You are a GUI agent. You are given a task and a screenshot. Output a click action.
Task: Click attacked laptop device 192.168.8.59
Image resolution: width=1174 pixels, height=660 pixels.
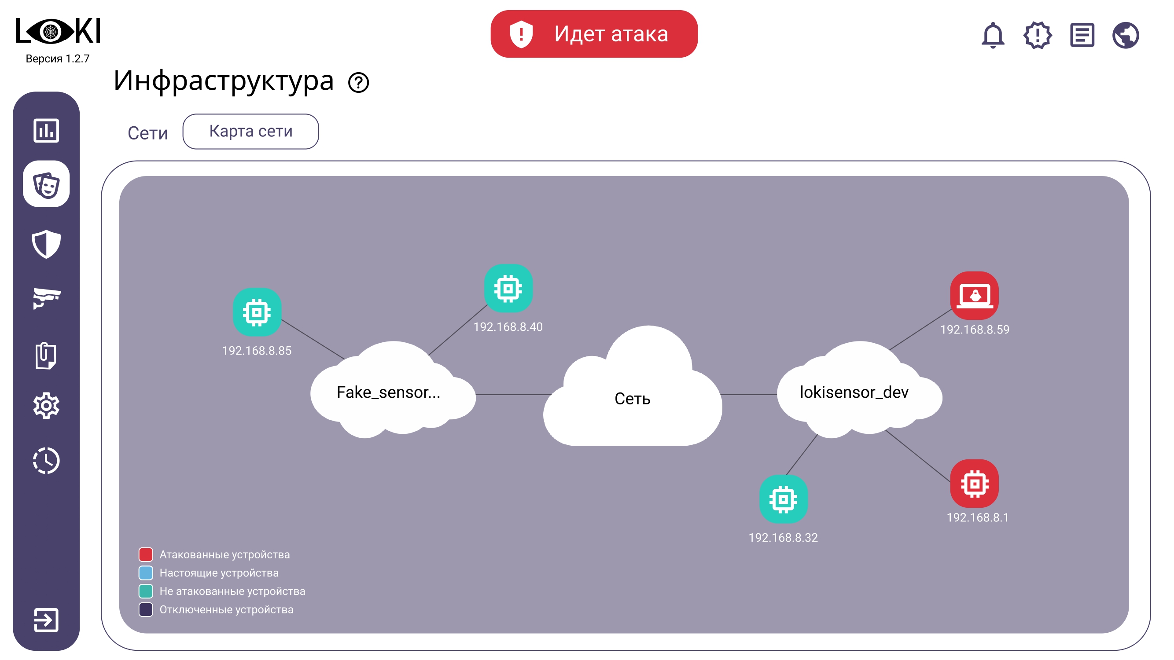click(975, 296)
